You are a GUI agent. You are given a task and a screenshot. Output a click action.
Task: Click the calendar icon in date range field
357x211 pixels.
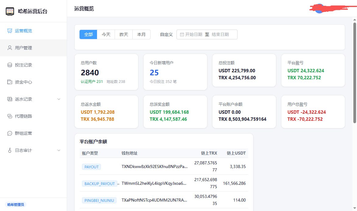(182, 34)
